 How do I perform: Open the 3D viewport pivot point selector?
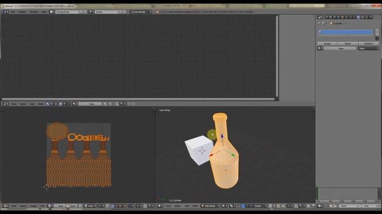(232, 206)
